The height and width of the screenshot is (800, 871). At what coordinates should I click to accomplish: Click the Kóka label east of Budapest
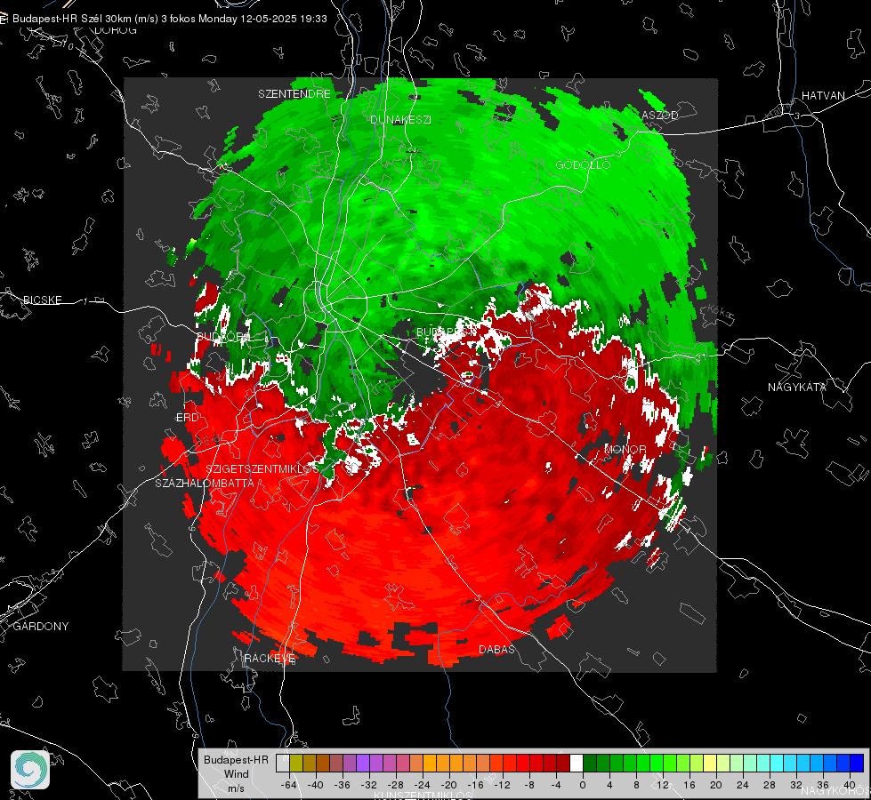pos(718,313)
